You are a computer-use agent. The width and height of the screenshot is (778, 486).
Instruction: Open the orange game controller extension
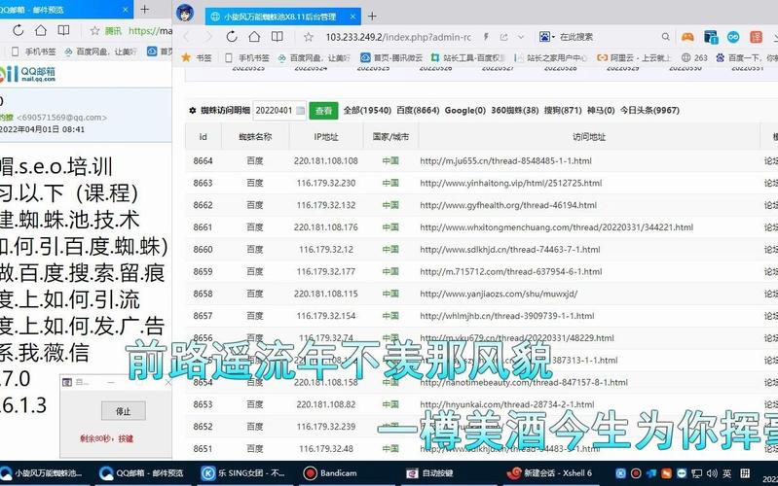(x=687, y=37)
